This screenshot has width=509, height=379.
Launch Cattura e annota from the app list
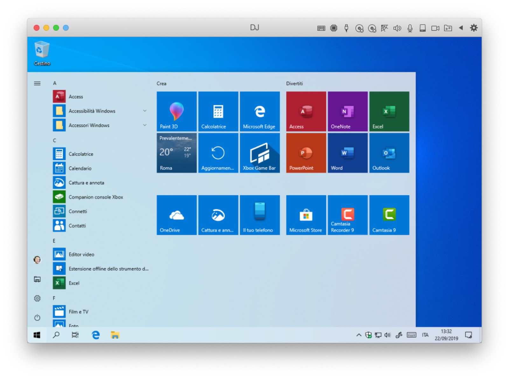click(x=101, y=183)
